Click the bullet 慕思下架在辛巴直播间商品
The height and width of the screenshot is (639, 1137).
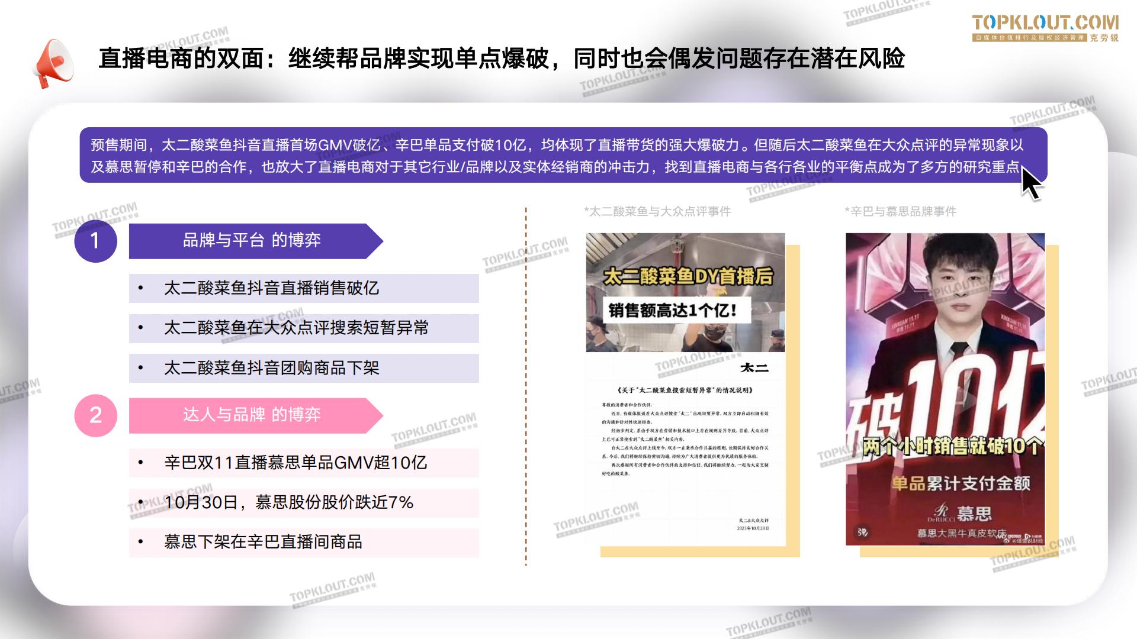click(x=304, y=543)
